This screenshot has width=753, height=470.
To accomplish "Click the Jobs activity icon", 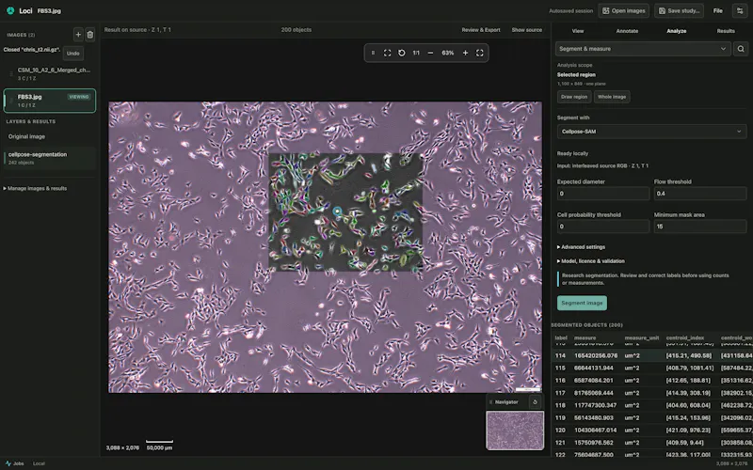I will (8, 463).
